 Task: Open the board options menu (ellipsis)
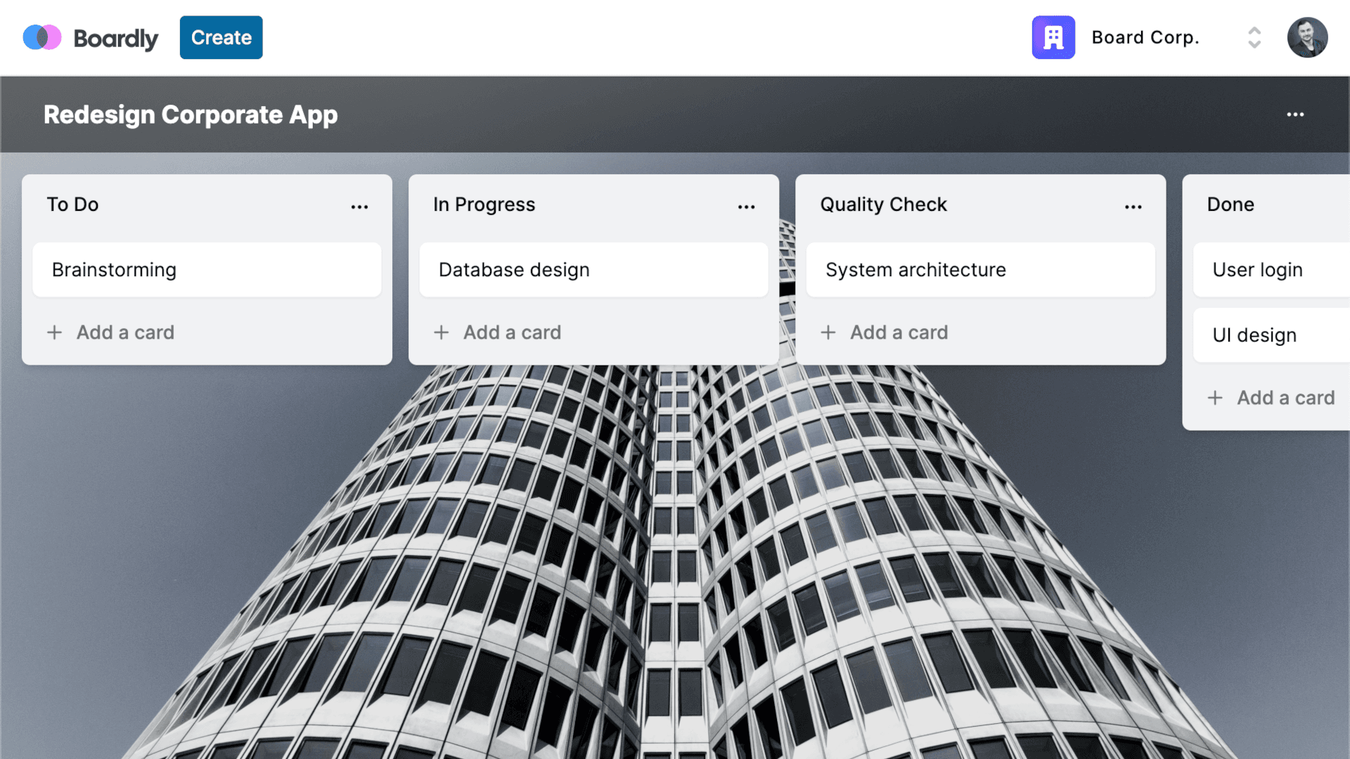click(1295, 114)
